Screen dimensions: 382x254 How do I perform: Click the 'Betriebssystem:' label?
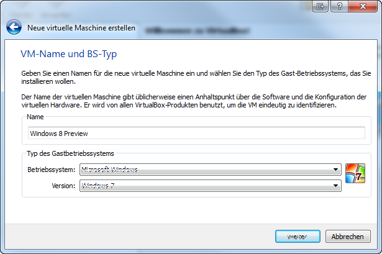pos(52,169)
